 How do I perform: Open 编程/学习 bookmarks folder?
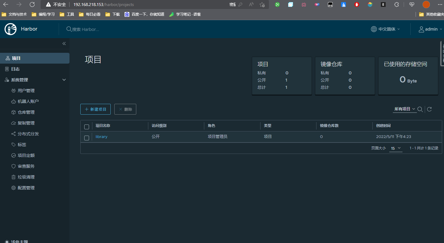click(x=43, y=14)
